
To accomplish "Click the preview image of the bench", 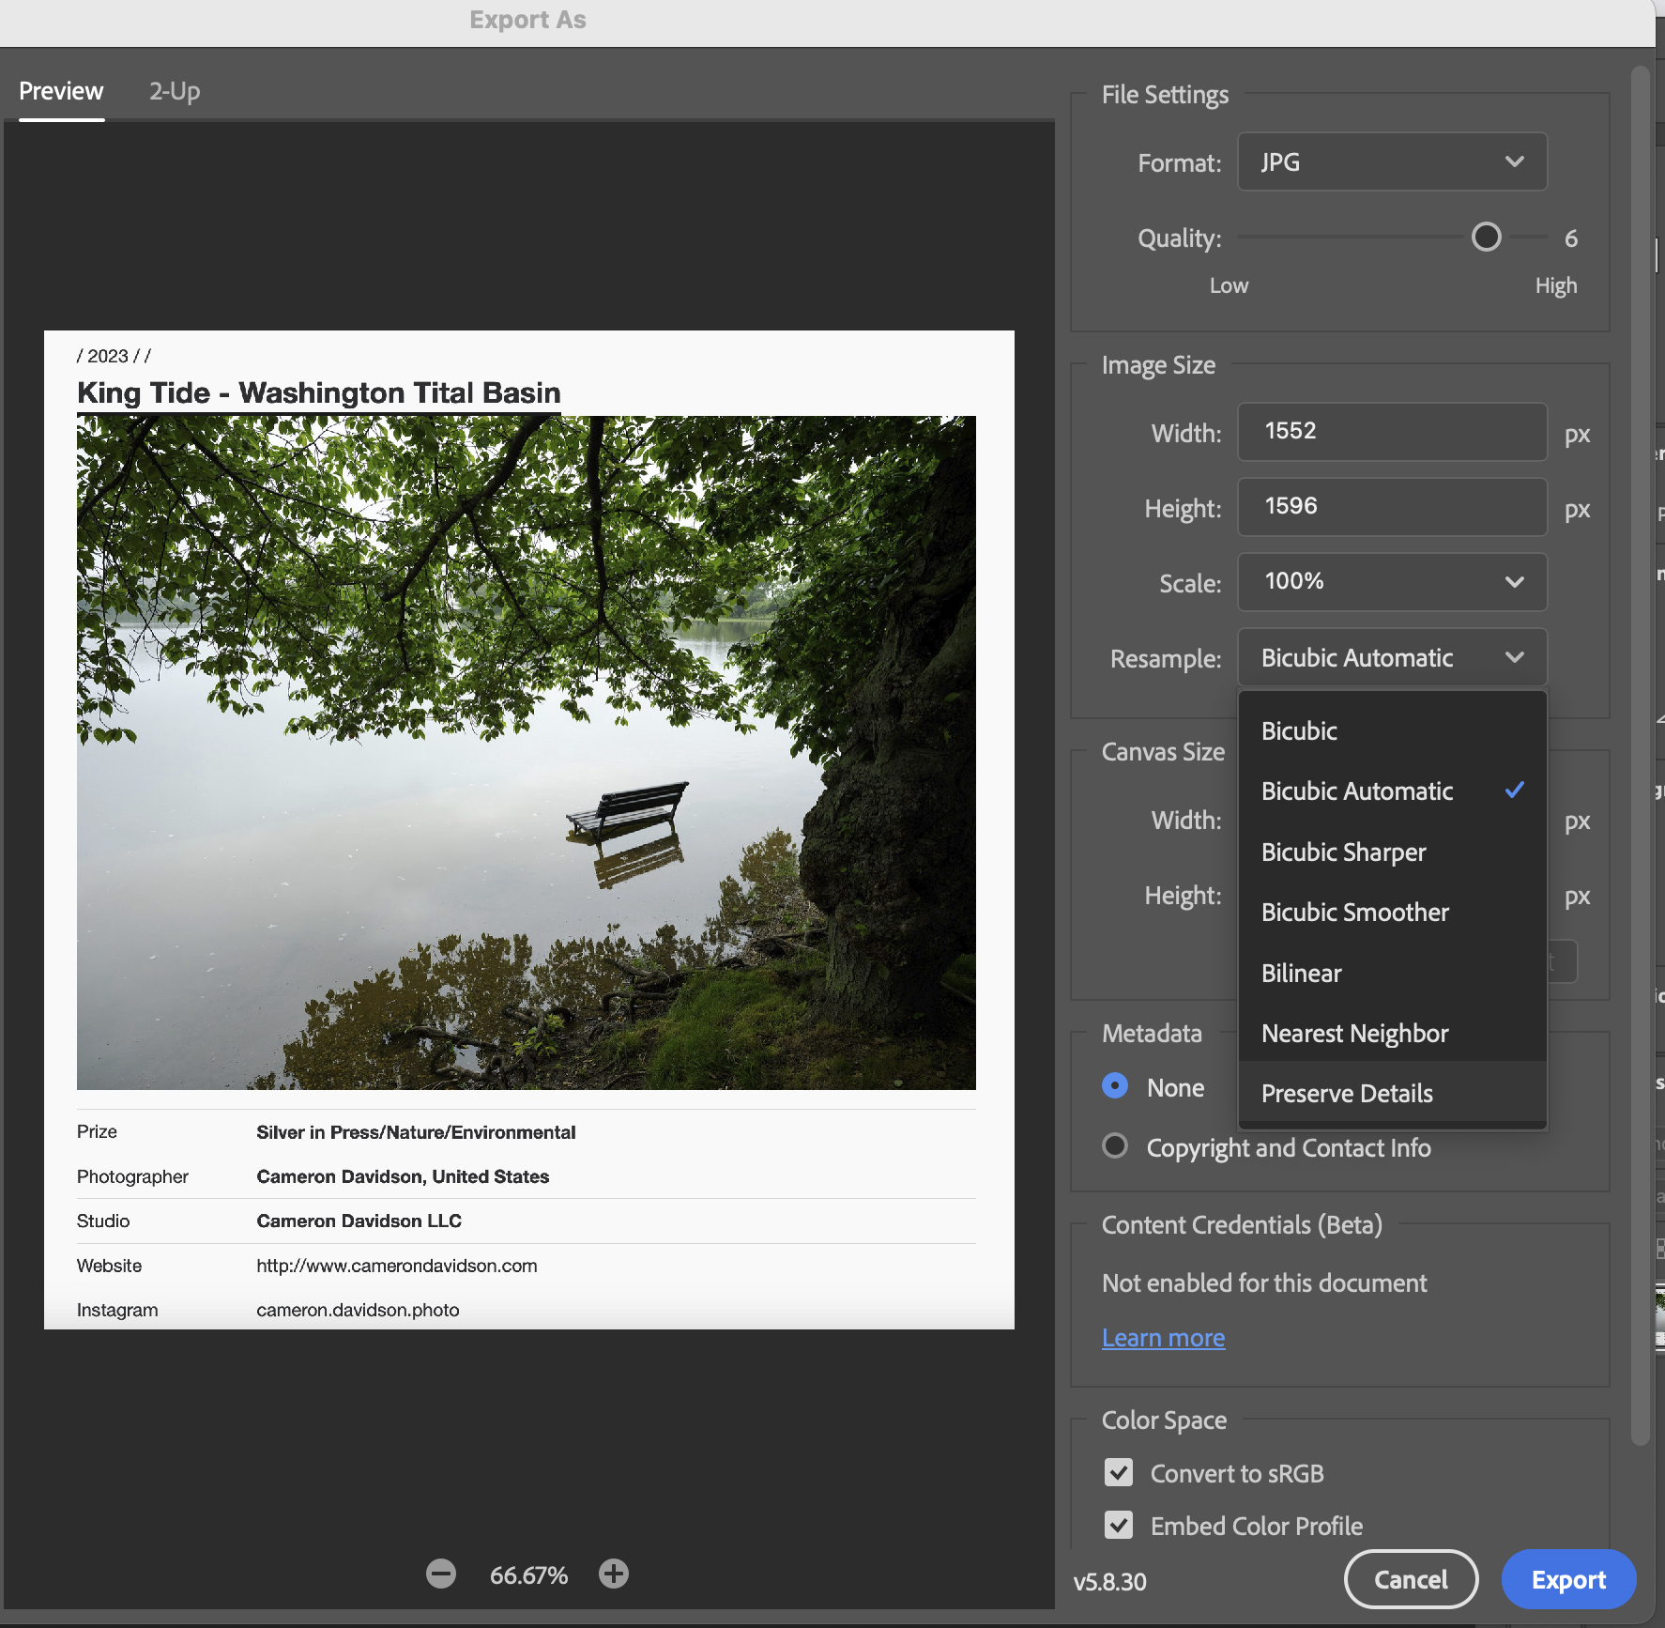I will coord(527,753).
